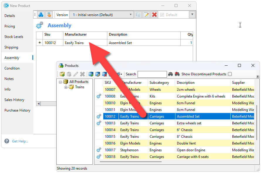The height and width of the screenshot is (174, 262).
Task: Click the blue cubes icon in Assembly toolbar
Action: (x=41, y=15)
